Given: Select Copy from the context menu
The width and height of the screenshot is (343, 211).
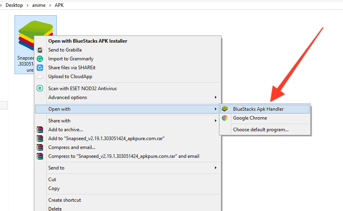Looking at the screenshot, I should coord(54,188).
